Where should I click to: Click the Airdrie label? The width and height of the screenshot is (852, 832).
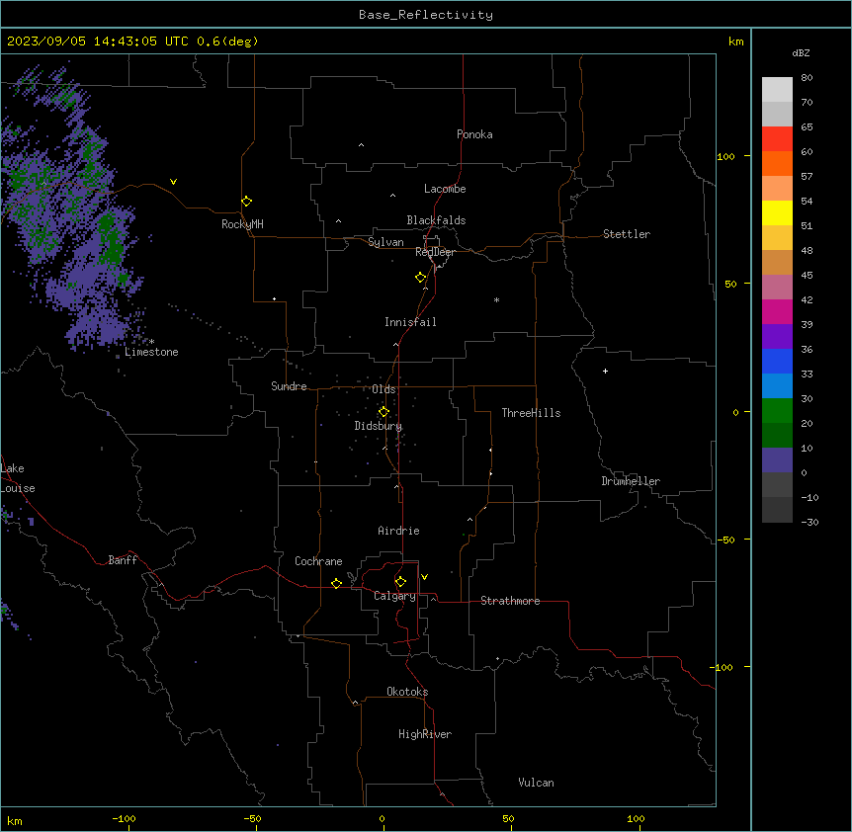[399, 531]
